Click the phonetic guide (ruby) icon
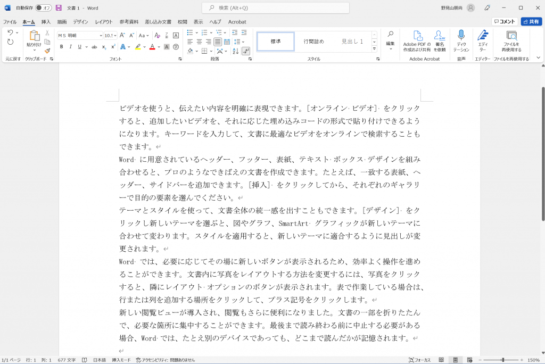This screenshot has height=364, width=545. click(x=167, y=36)
